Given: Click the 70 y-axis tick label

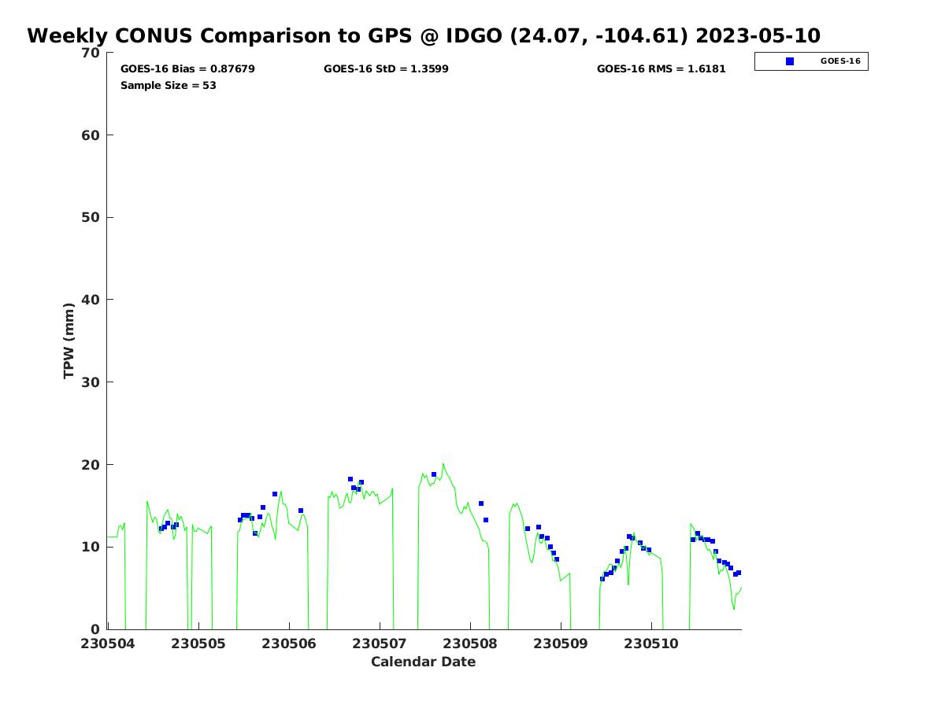Looking at the screenshot, I should tap(91, 53).
